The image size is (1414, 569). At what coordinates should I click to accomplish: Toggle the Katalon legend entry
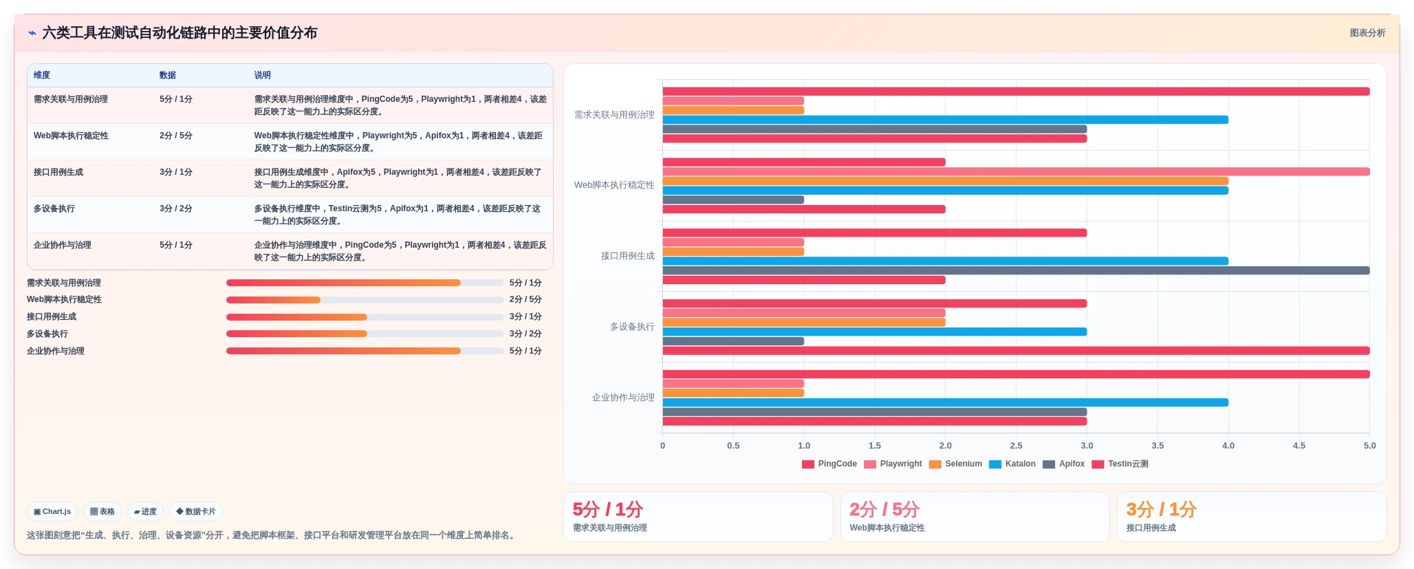click(x=1012, y=464)
